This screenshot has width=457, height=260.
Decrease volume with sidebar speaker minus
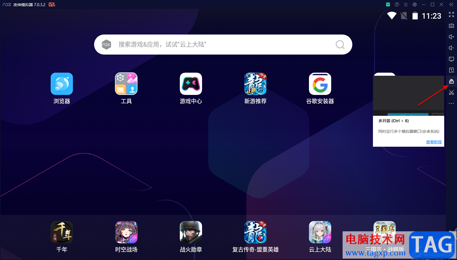[x=451, y=48]
